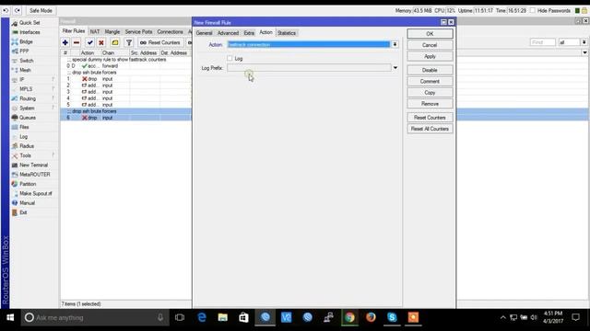Open Microsoft Edge from taskbar
The width and height of the screenshot is (590, 331).
click(x=202, y=317)
